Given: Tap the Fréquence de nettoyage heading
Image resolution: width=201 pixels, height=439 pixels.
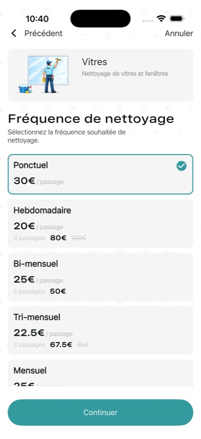Looking at the screenshot, I should click(91, 119).
